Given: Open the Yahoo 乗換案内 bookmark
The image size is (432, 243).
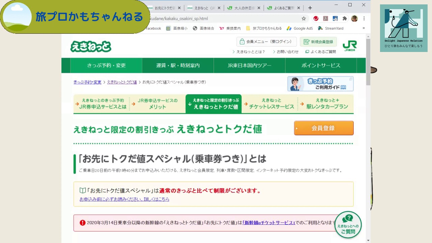Looking at the screenshot, I should (x=230, y=28).
